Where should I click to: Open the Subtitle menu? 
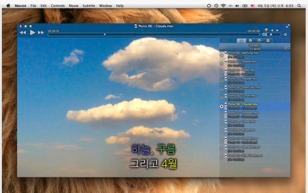point(89,6)
